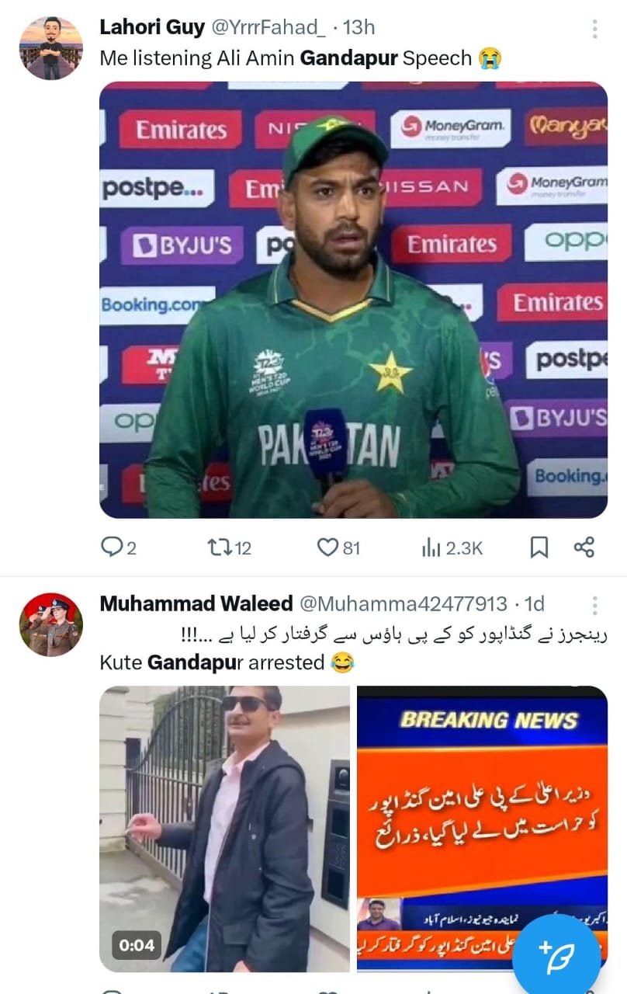Open reply on Lahori Guy's tweet

(119, 547)
